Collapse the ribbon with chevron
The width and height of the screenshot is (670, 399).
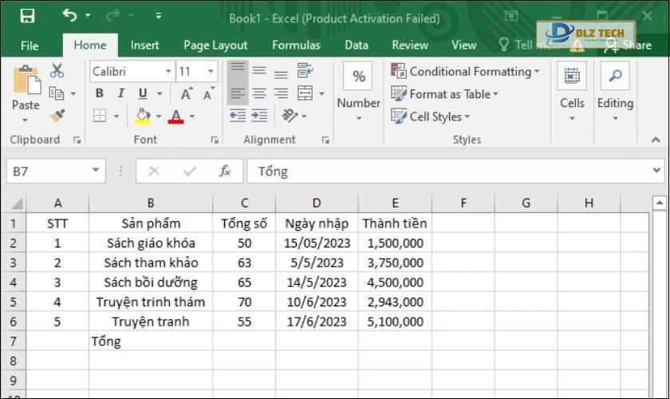[x=655, y=140]
